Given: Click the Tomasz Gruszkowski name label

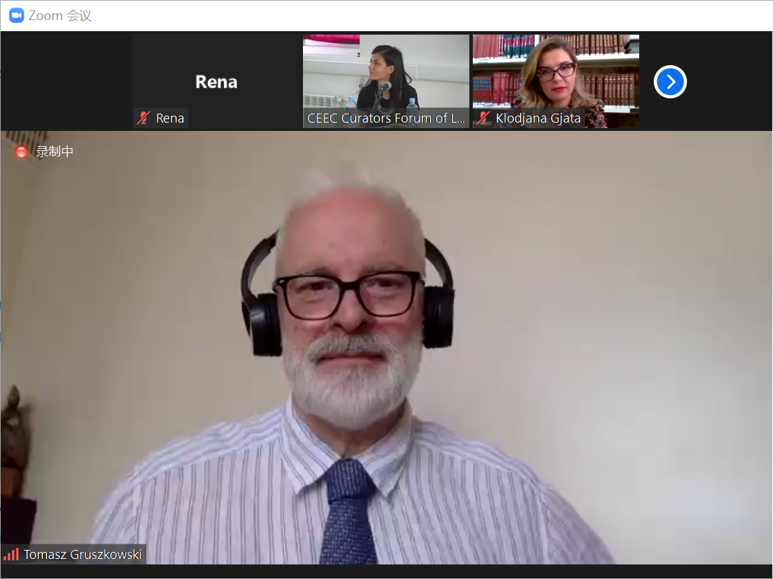Looking at the screenshot, I should 82,555.
